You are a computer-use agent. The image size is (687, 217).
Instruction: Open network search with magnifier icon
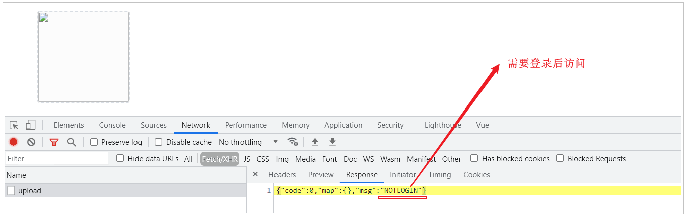pyautogui.click(x=72, y=142)
